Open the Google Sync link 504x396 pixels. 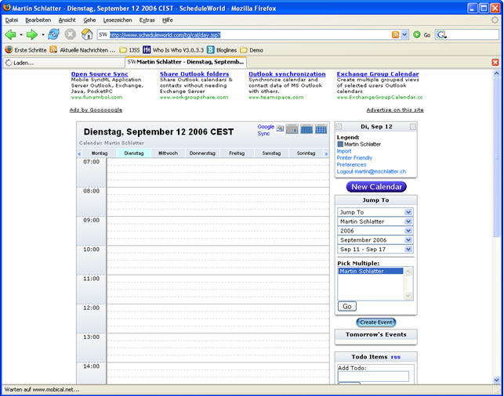click(x=266, y=130)
